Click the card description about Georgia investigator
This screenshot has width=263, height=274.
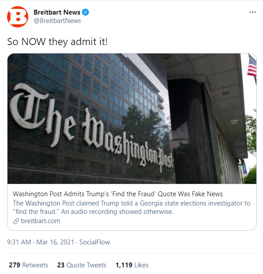coord(131,207)
